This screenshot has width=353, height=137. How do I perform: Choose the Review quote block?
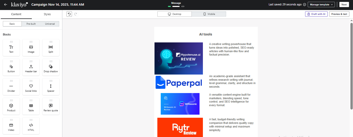(51, 106)
